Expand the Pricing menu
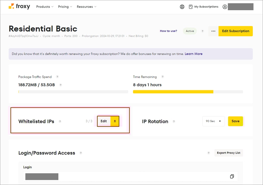Viewport: 263px width, 185px height. click(x=65, y=7)
